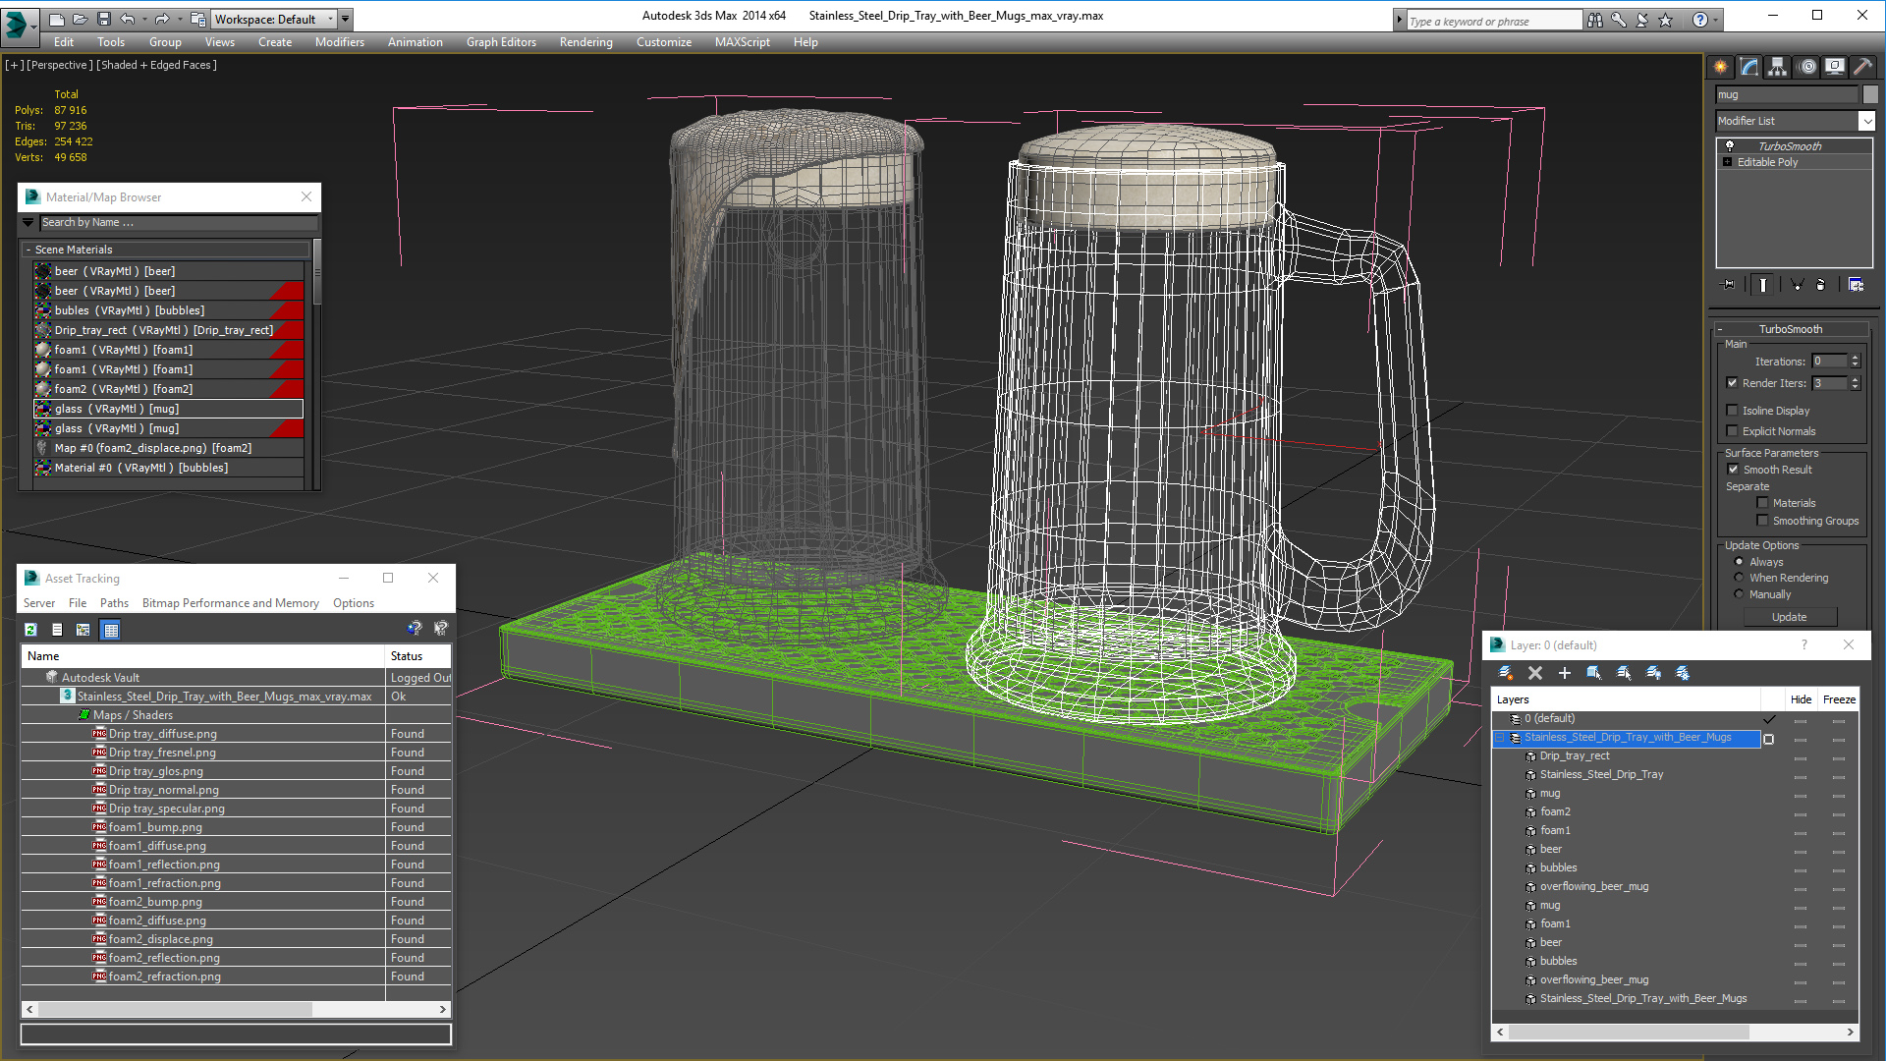This screenshot has height=1061, width=1886.
Task: Open the MAXScript menu
Action: 742,42
